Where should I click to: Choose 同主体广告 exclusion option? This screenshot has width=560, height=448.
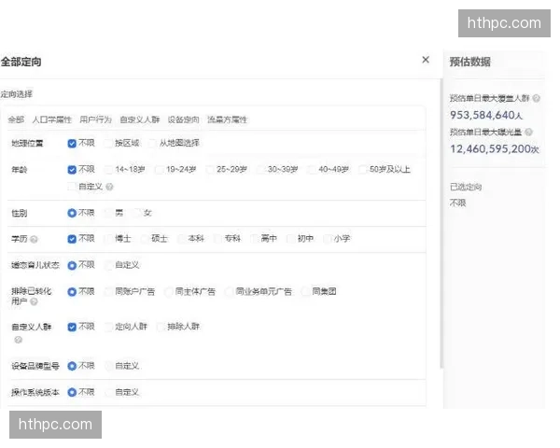click(169, 291)
